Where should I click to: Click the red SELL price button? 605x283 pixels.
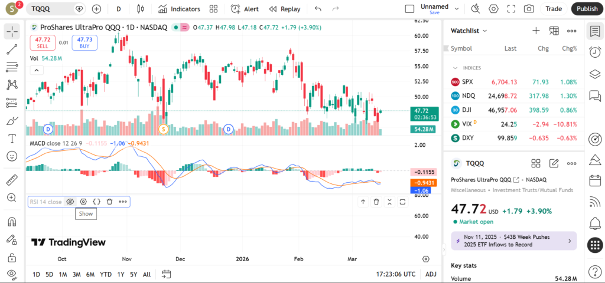click(43, 42)
